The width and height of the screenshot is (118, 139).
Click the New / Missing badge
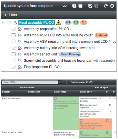(x=70, y=54)
